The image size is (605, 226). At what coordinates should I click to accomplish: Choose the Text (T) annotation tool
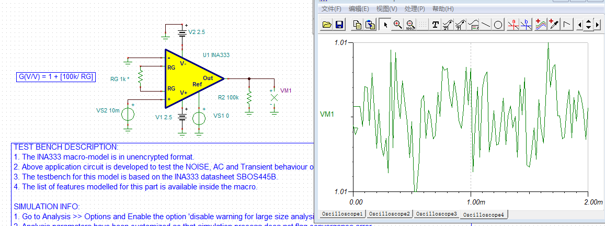(x=435, y=25)
